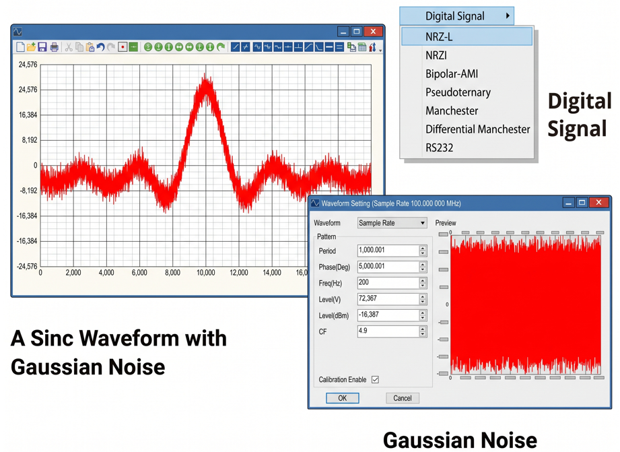
Task: Select the double line waveform icon
Action: click(339, 48)
